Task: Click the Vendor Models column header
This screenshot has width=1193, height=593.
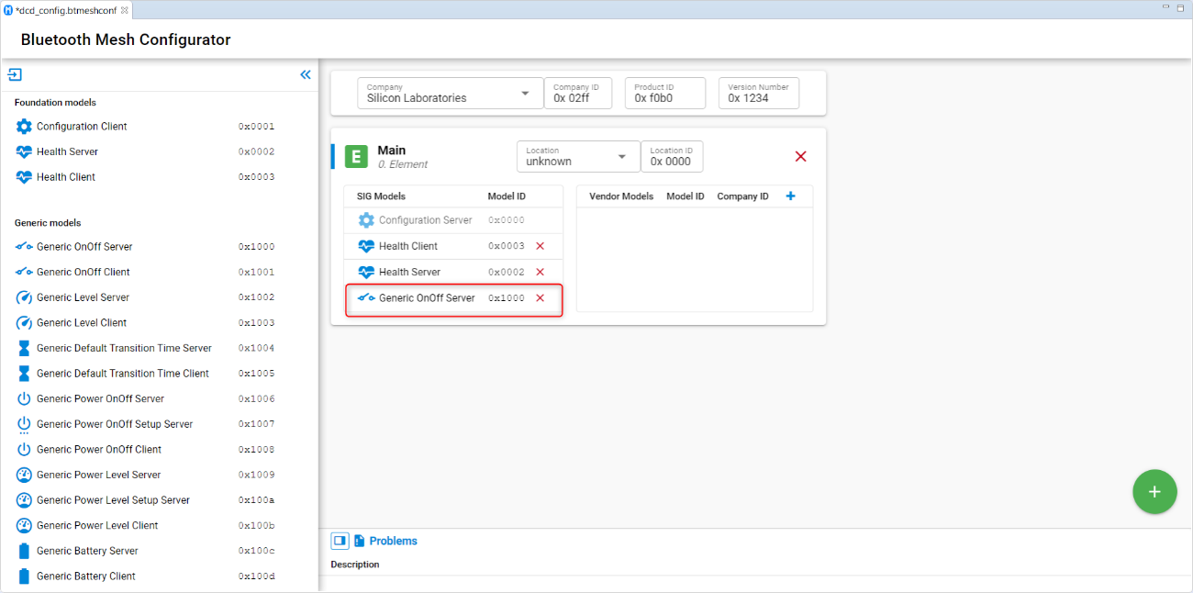Action: pos(621,196)
